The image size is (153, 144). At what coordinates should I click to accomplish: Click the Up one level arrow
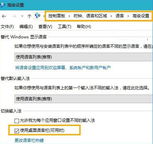click(29, 16)
